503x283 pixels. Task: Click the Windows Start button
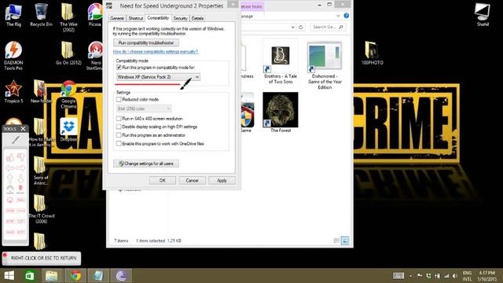coord(9,276)
